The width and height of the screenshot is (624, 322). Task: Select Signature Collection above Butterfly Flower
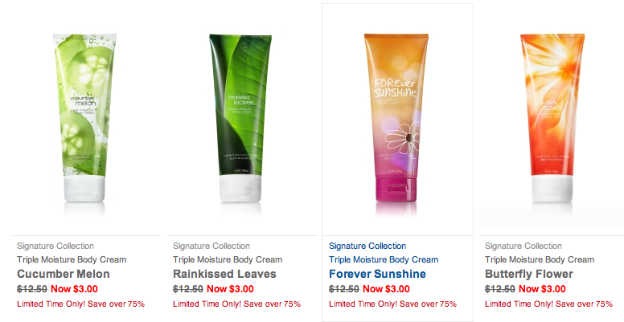click(523, 246)
